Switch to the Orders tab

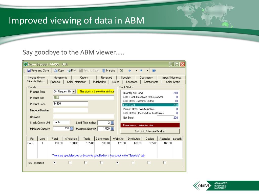pos(84,78)
